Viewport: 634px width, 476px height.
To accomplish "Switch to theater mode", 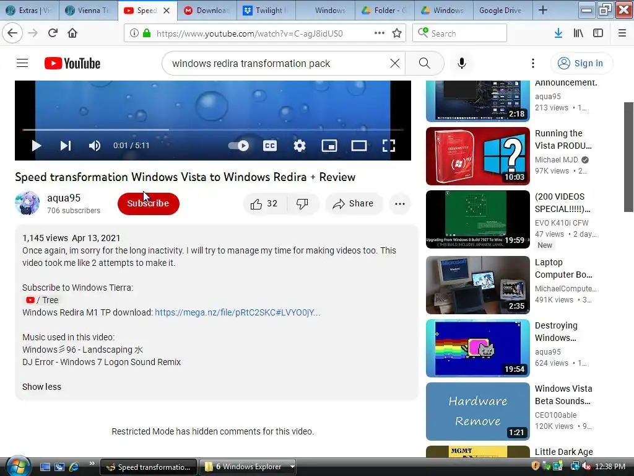I will 359,146.
